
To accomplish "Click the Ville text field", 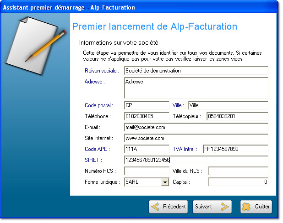I will click(228, 105).
